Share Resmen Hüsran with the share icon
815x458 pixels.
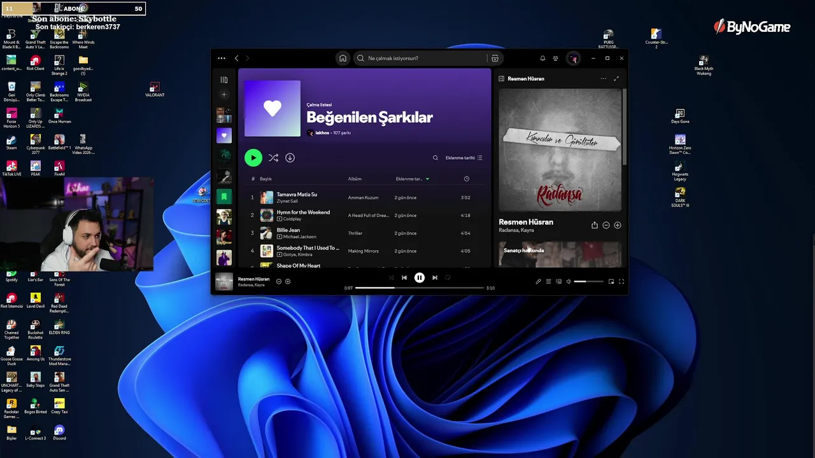594,225
